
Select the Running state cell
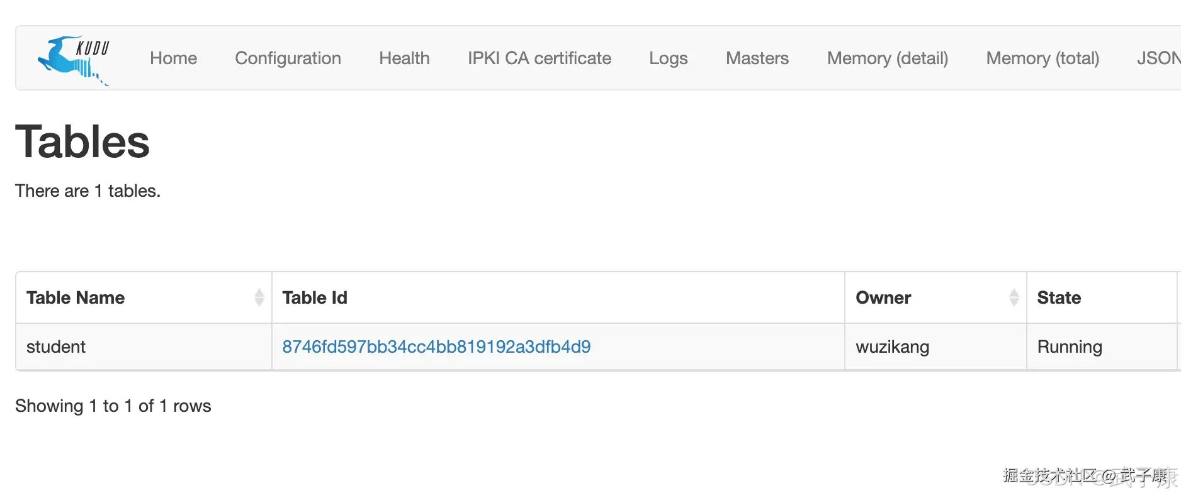[1102, 346]
